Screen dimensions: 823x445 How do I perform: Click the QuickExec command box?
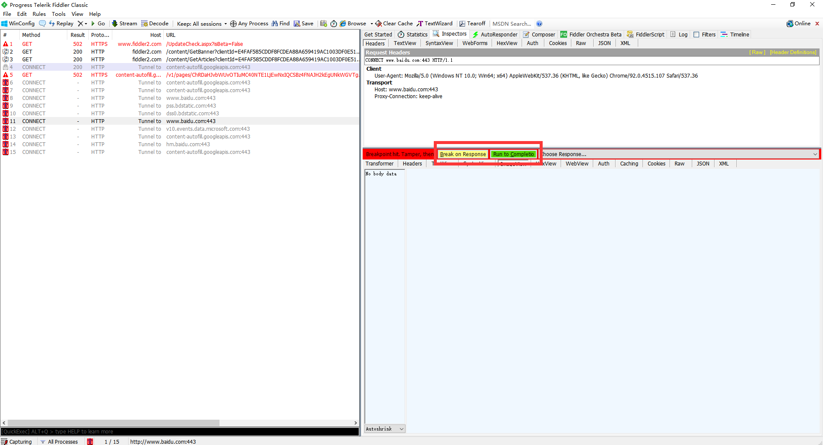(x=180, y=432)
